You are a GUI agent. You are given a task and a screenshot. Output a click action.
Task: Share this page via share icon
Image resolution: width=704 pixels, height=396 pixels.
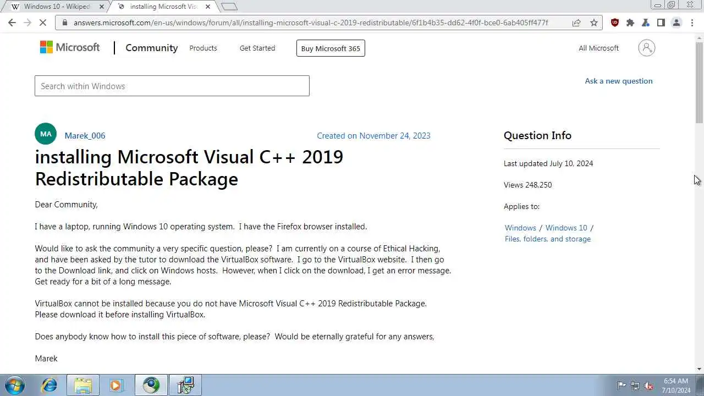pyautogui.click(x=576, y=23)
